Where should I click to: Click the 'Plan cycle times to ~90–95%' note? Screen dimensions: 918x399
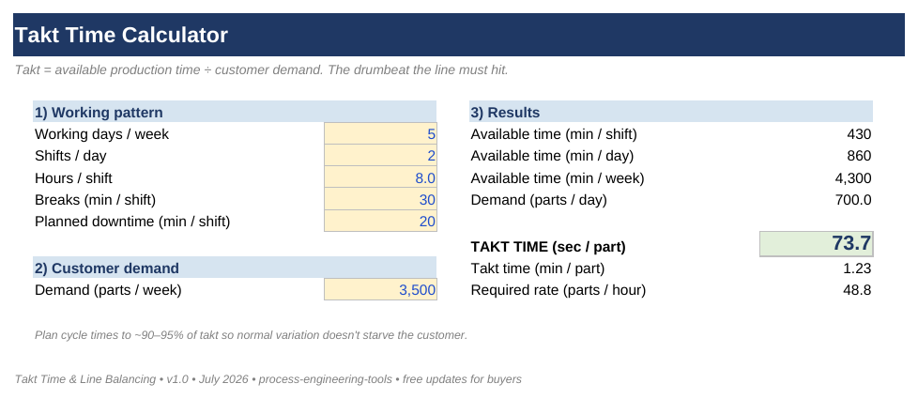(252, 335)
